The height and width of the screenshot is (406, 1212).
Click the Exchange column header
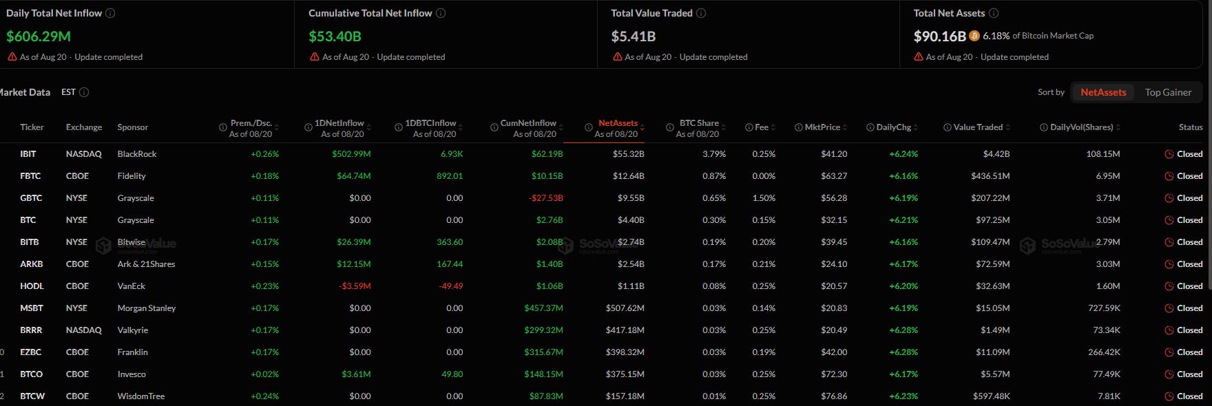tap(84, 127)
